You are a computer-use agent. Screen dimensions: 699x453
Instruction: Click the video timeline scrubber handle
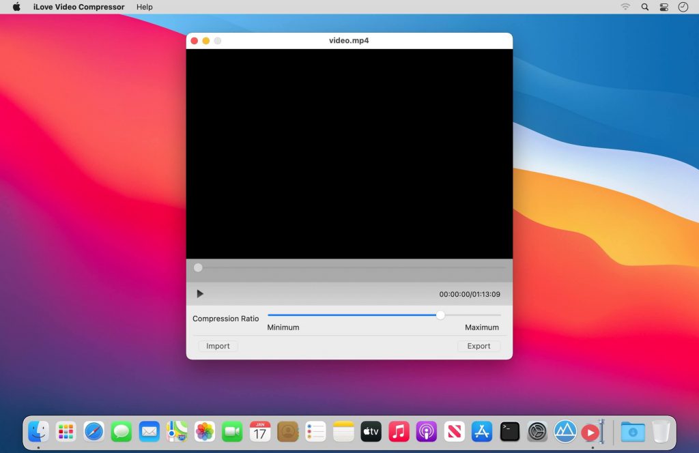[x=198, y=267]
